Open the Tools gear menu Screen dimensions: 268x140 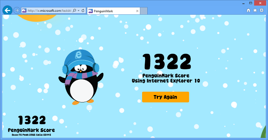tap(262, 10)
